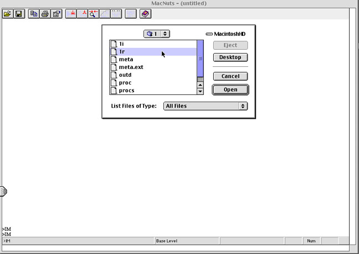
Task: Click the purple help book icon
Action: (x=144, y=13)
